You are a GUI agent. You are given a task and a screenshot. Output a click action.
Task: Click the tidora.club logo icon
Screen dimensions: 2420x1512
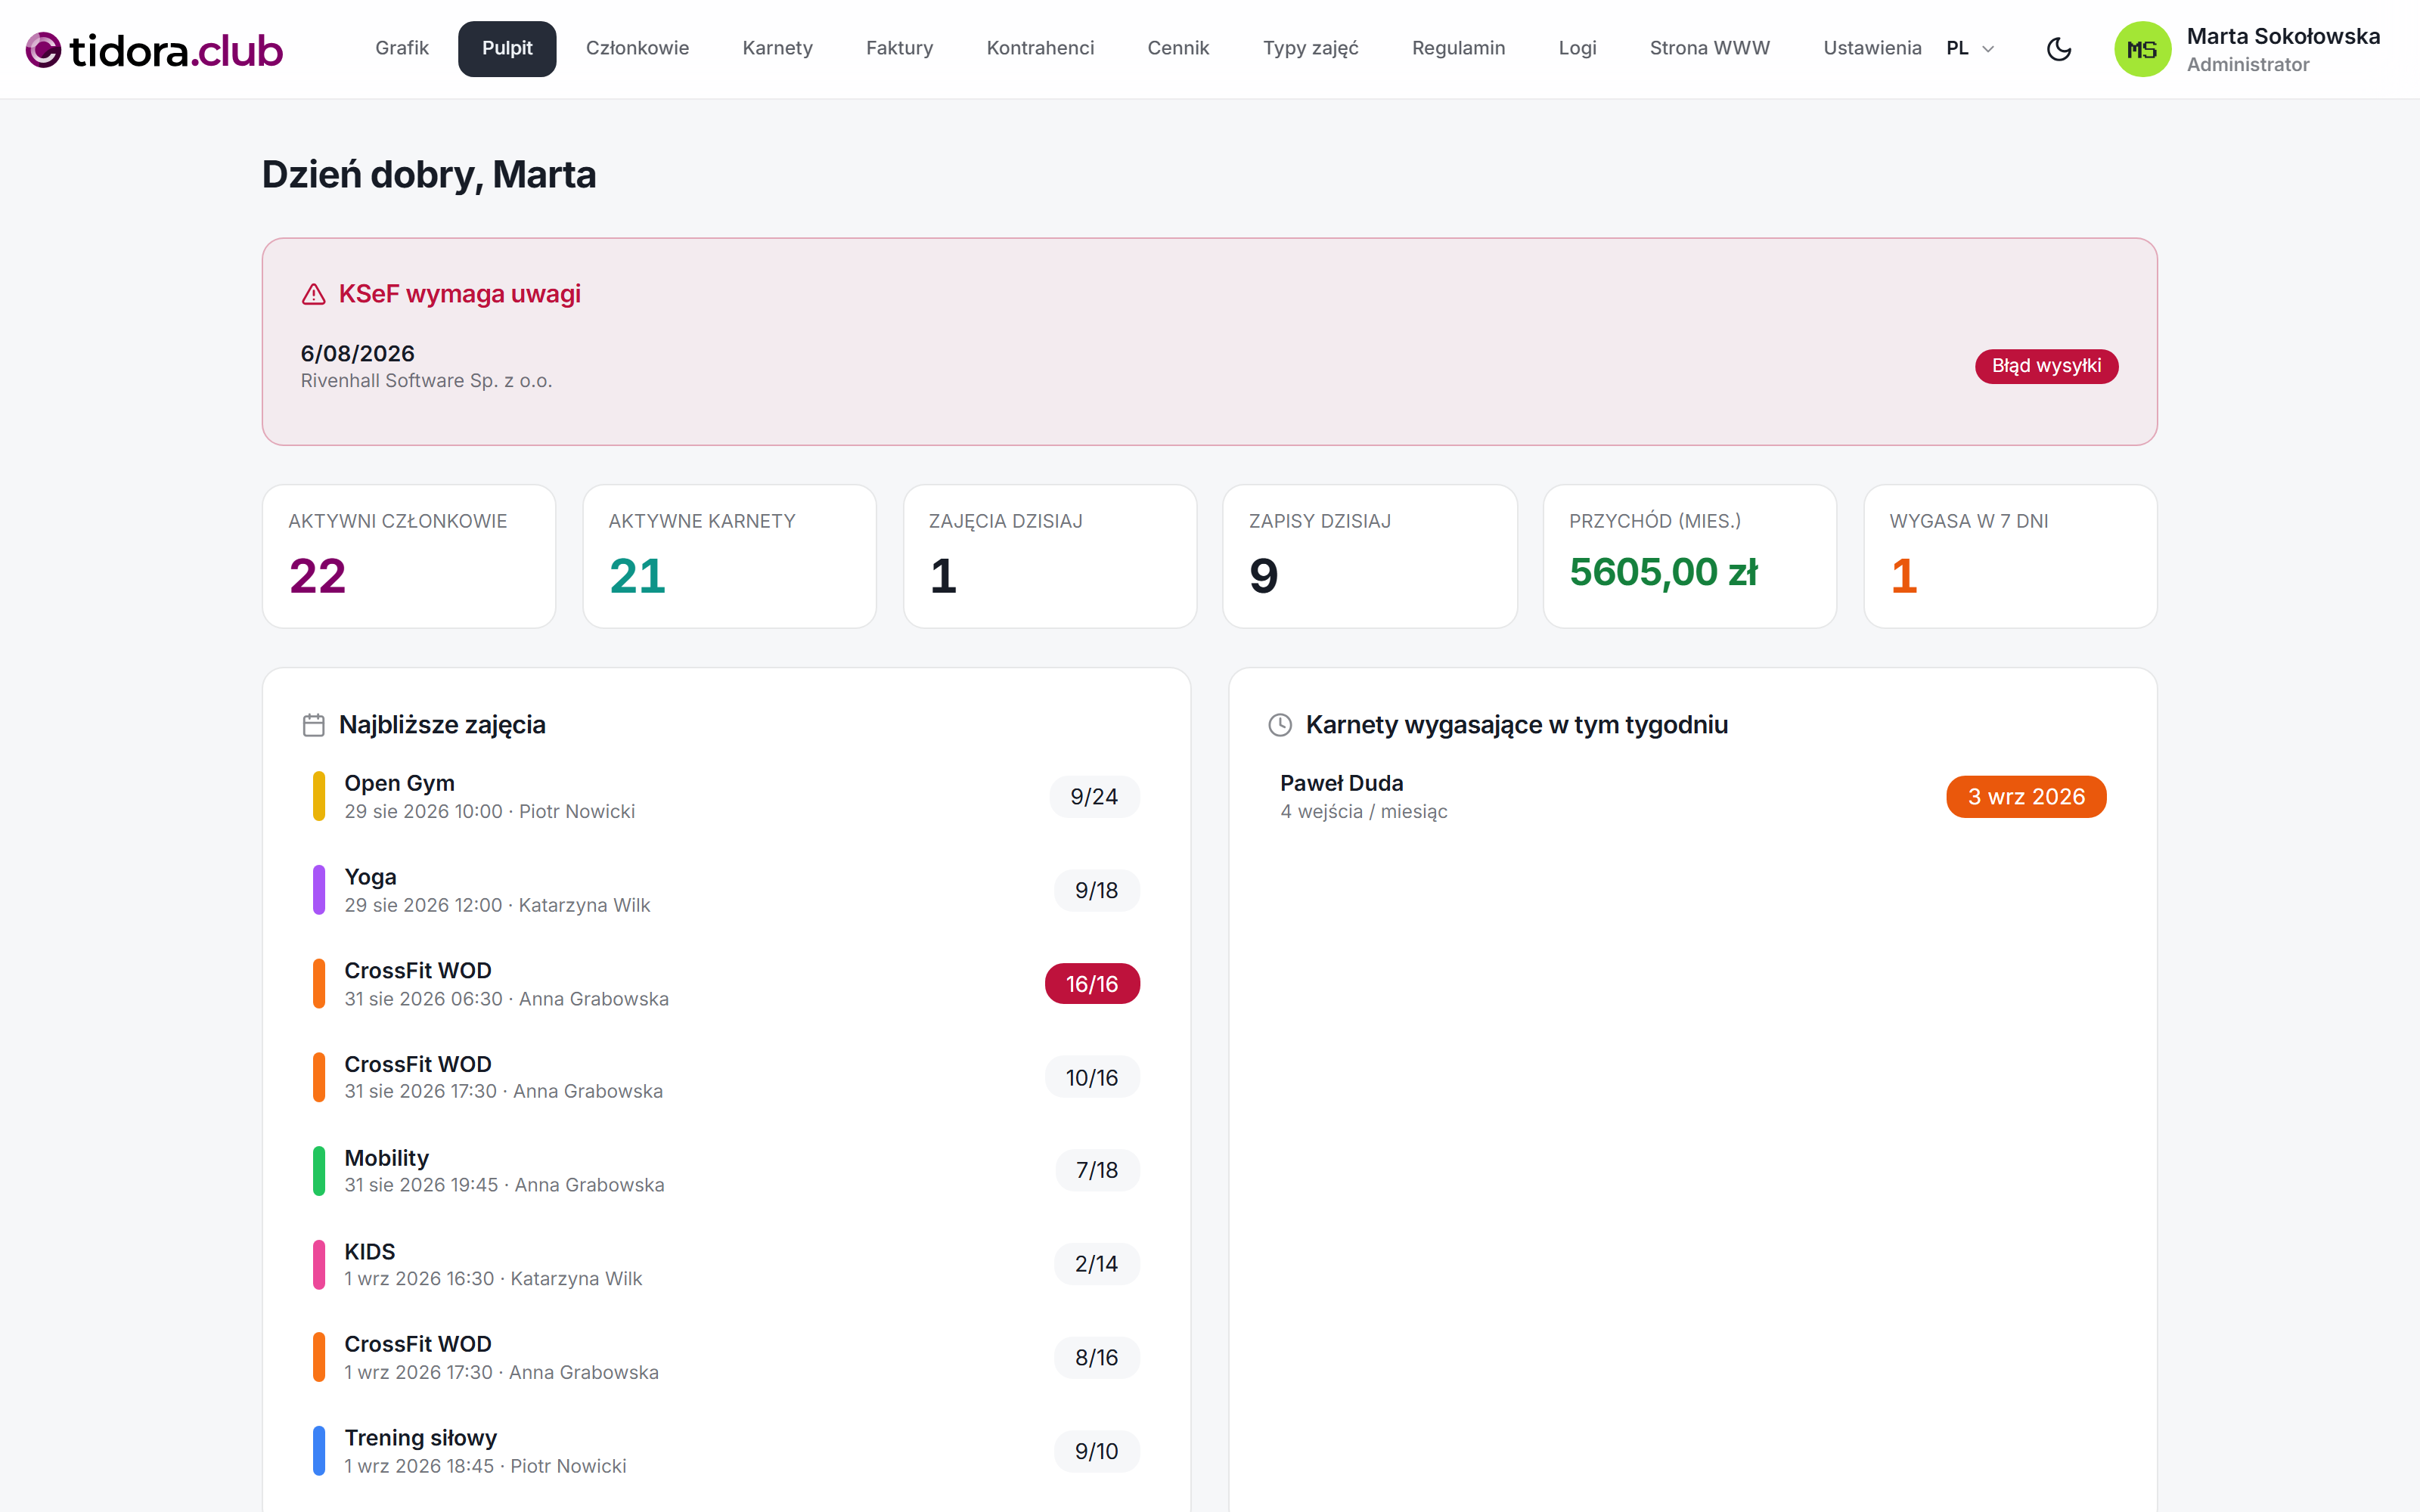click(43, 49)
